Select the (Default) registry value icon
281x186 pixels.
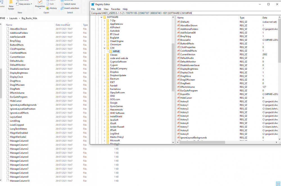[x=178, y=22]
